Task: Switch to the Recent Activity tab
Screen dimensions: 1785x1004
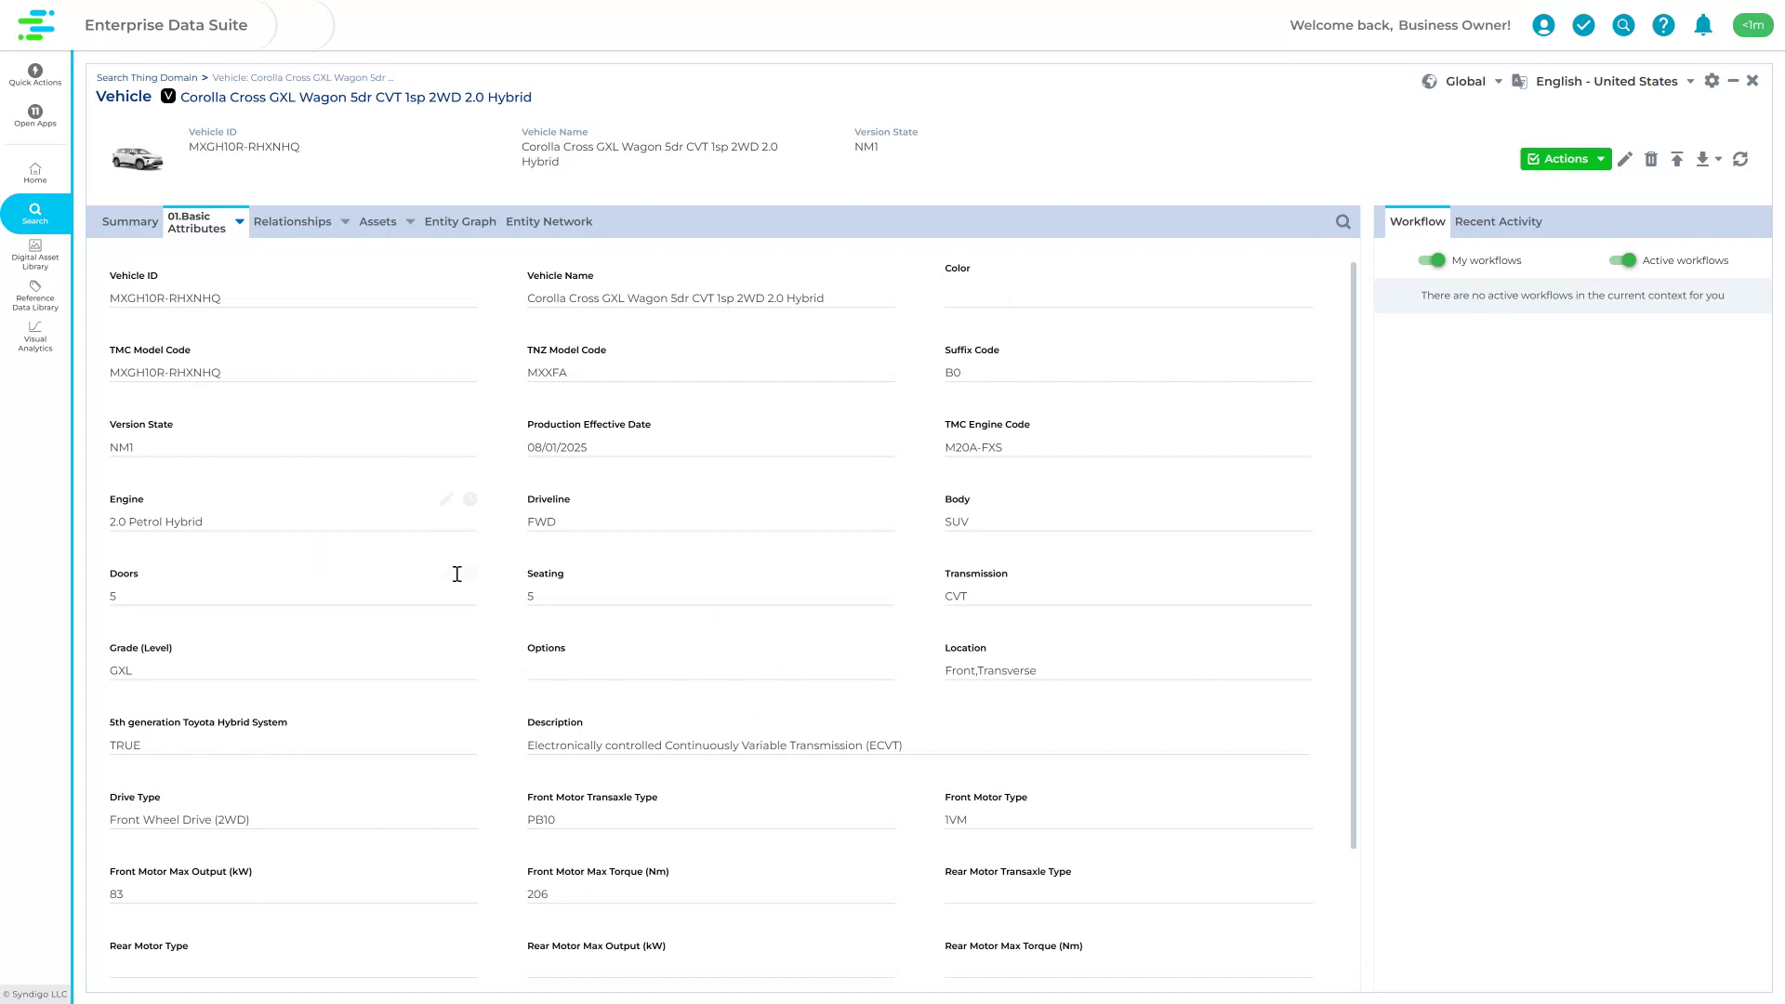Action: click(x=1498, y=221)
